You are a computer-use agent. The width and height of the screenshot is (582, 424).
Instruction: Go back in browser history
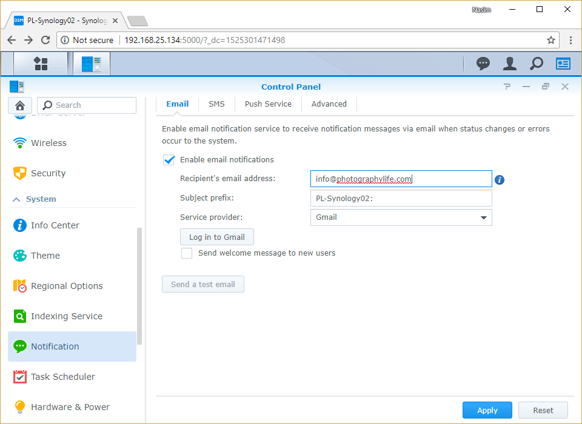(x=12, y=40)
